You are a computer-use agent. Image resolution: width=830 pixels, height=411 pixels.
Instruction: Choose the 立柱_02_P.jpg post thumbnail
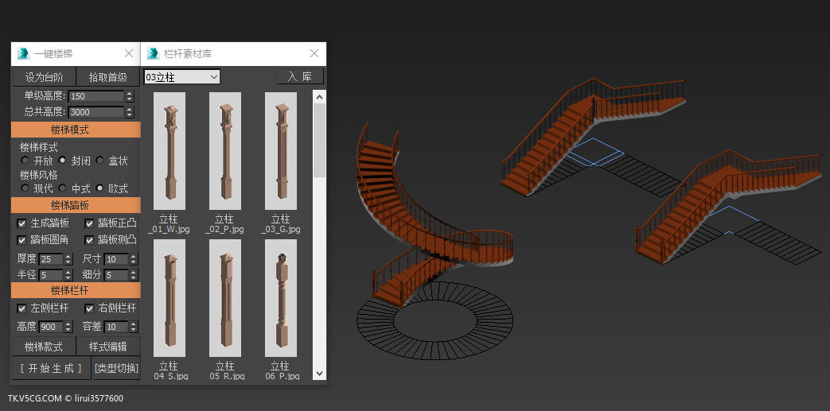tap(224, 150)
